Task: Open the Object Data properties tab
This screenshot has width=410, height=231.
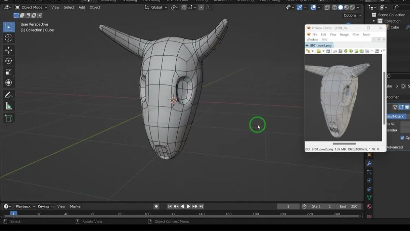Action: click(369, 198)
